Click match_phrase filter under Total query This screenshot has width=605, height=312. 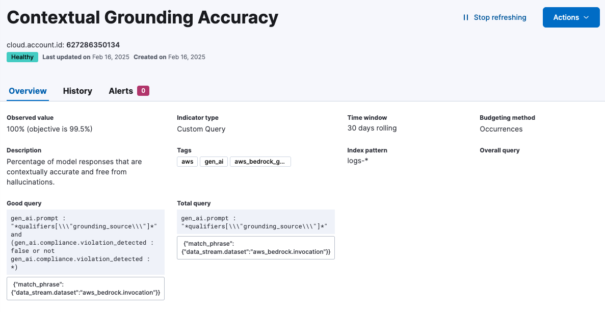[256, 248]
